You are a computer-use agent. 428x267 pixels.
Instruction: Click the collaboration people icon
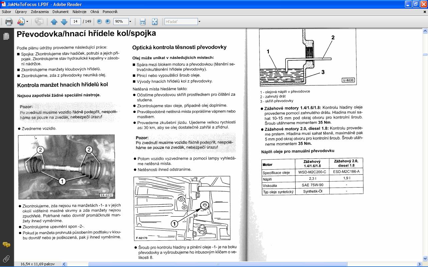tap(21, 22)
